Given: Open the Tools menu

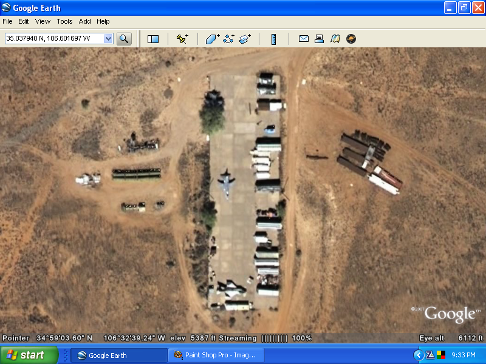Looking at the screenshot, I should (64, 21).
